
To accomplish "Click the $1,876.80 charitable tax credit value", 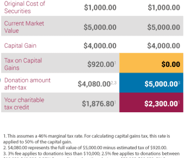I will pos(98,104).
